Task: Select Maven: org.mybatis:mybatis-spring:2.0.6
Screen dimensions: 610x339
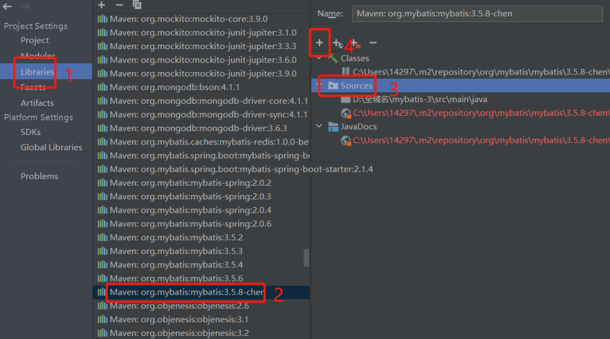Action: 201,223
